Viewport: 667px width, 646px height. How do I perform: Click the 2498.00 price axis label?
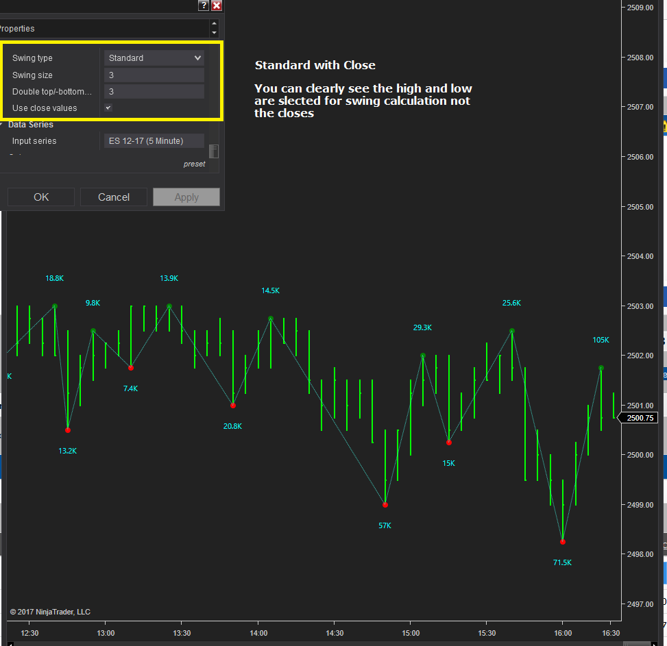click(x=640, y=554)
